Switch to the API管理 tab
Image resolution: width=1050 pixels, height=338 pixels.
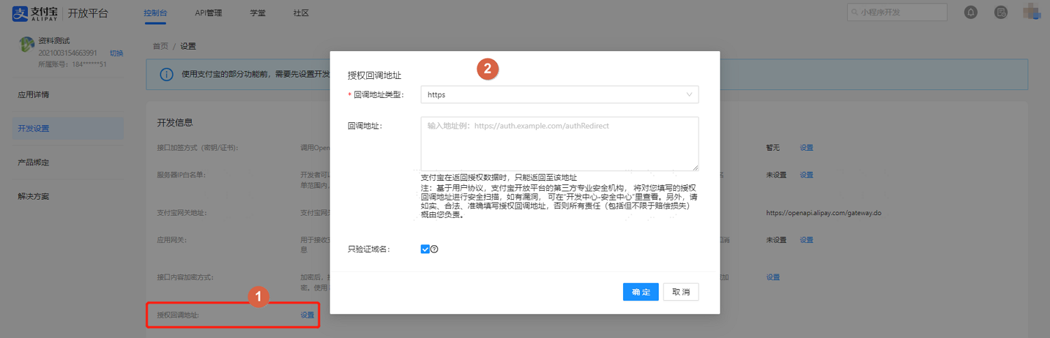[209, 13]
